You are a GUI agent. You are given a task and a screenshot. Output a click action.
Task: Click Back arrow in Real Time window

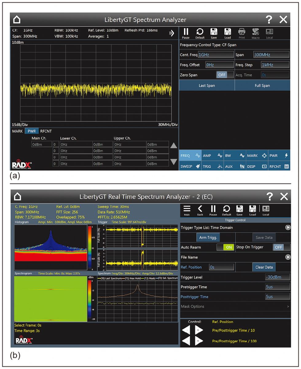(200, 210)
